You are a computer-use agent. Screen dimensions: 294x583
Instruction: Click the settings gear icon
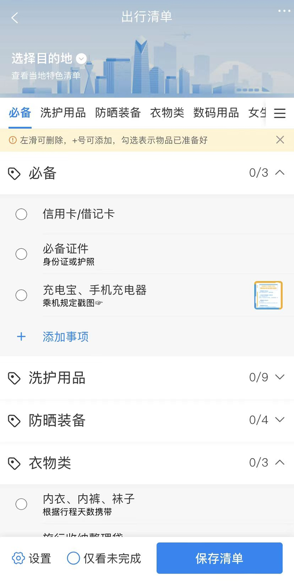(x=18, y=558)
